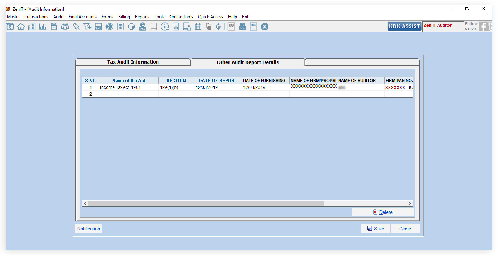Open the bar chart toolbar icon
The image size is (498, 255).
pyautogui.click(x=43, y=26)
